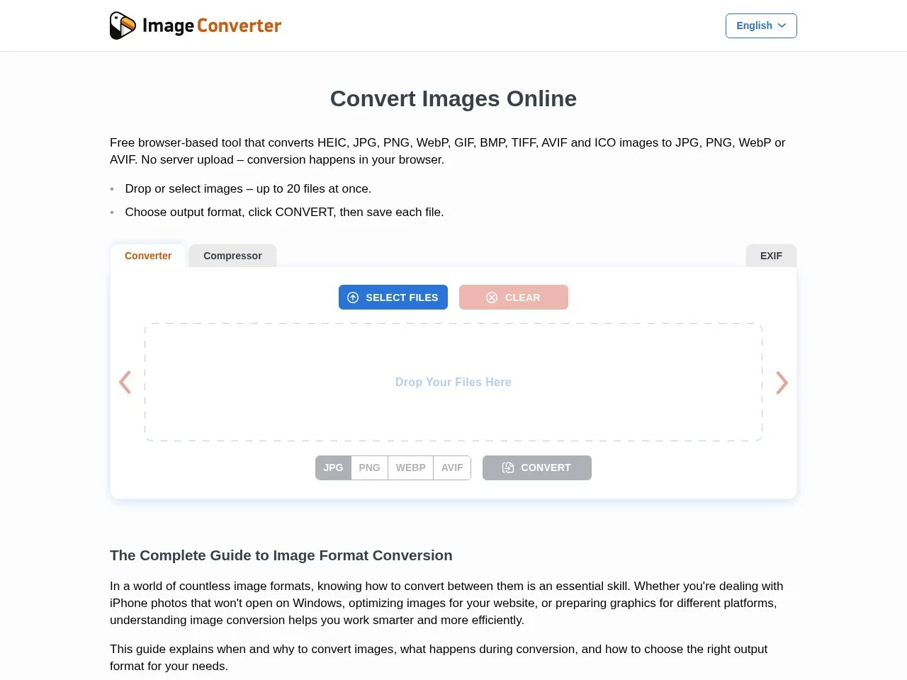This screenshot has height=680, width=907.
Task: Select the Converter tab label
Action: (147, 256)
